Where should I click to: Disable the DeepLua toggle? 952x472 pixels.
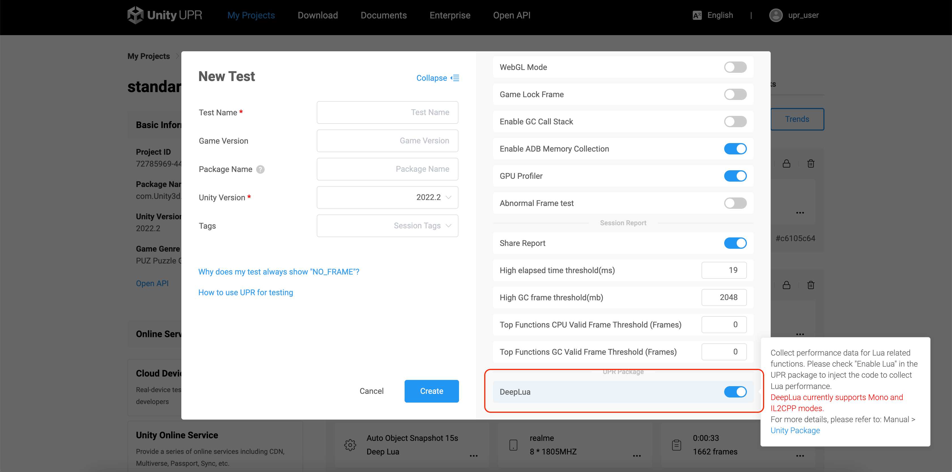[x=735, y=392]
